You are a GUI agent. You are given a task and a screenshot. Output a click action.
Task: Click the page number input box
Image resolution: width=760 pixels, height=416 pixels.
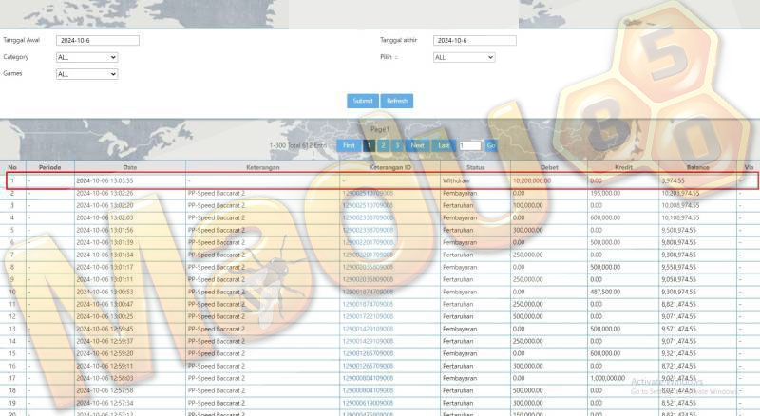tap(470, 145)
